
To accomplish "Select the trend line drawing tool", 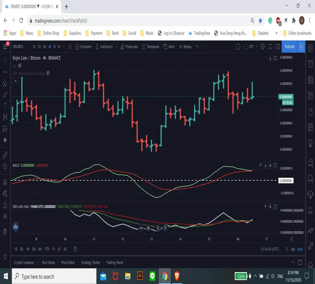I will pyautogui.click(x=5, y=72).
